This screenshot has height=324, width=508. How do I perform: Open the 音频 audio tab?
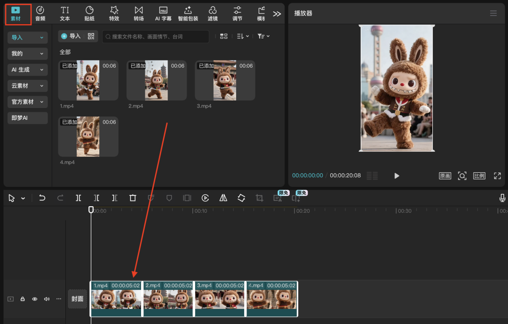[x=40, y=13]
